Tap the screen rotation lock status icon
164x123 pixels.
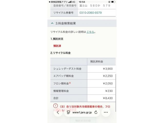pos(109,2)
